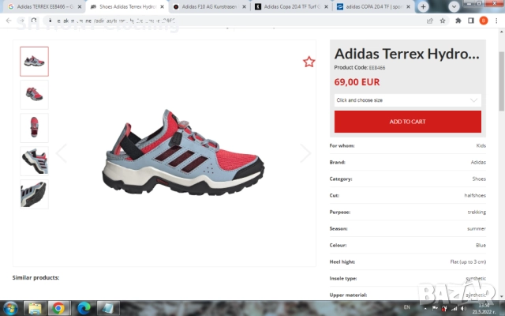Click the Action Center flag icon in tray
This screenshot has height=316, width=505.
click(435, 309)
